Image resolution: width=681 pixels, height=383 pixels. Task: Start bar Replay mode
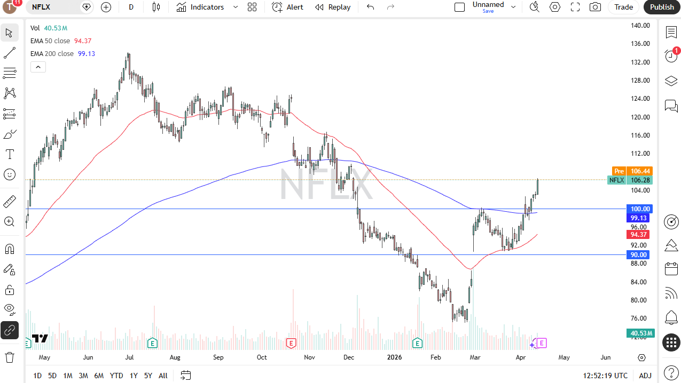(x=333, y=7)
